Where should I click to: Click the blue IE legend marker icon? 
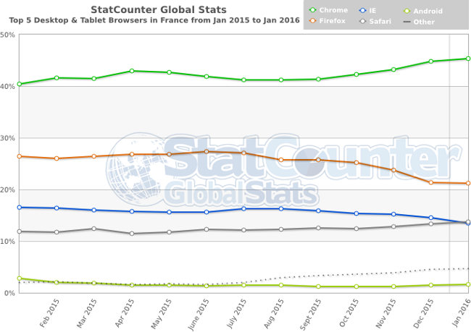pyautogui.click(x=364, y=11)
